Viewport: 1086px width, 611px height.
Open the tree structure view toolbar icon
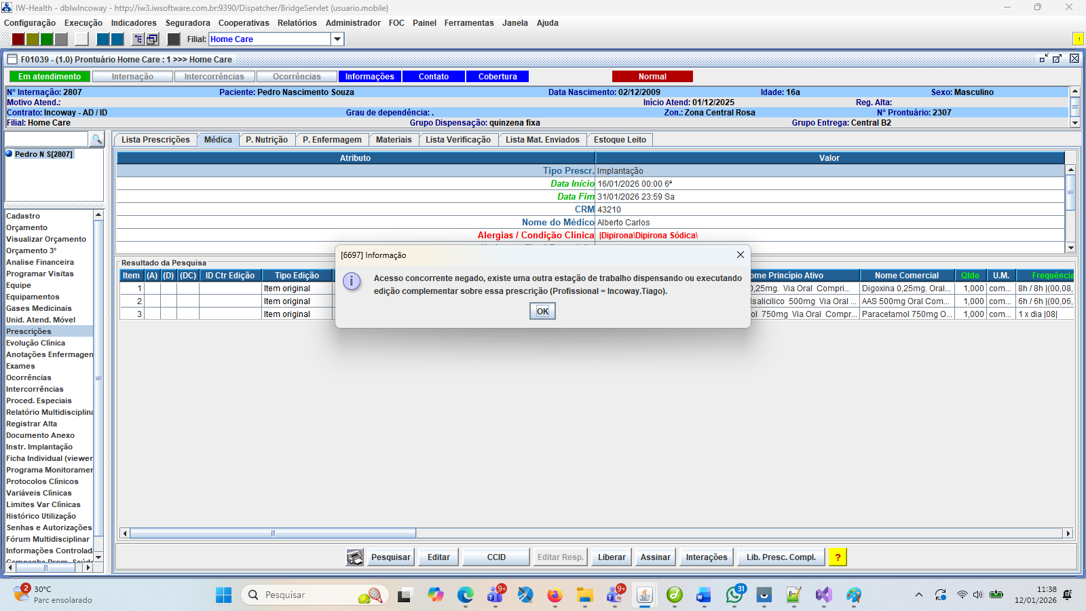point(138,39)
